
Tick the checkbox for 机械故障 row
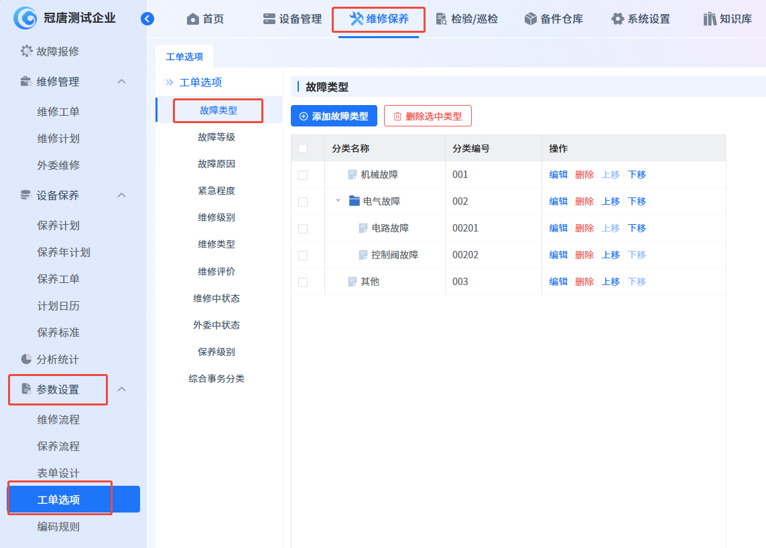[303, 175]
